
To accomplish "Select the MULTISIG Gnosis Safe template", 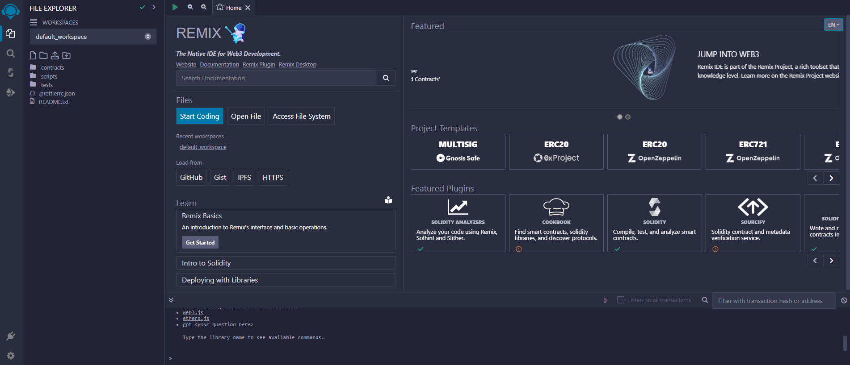I will pyautogui.click(x=458, y=152).
